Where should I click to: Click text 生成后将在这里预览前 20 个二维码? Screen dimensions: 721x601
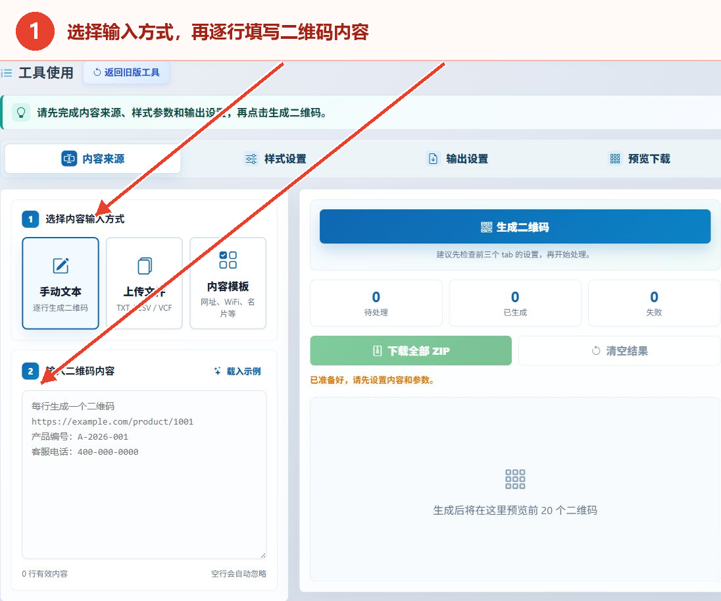(515, 510)
